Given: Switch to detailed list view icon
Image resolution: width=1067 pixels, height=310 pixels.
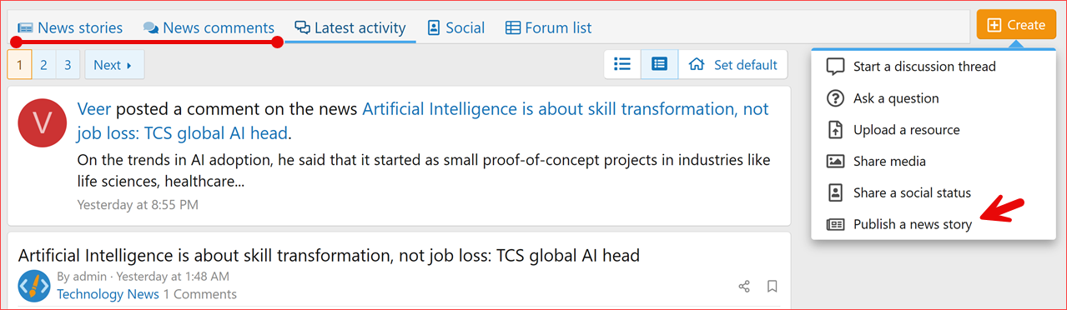Looking at the screenshot, I should [x=659, y=64].
